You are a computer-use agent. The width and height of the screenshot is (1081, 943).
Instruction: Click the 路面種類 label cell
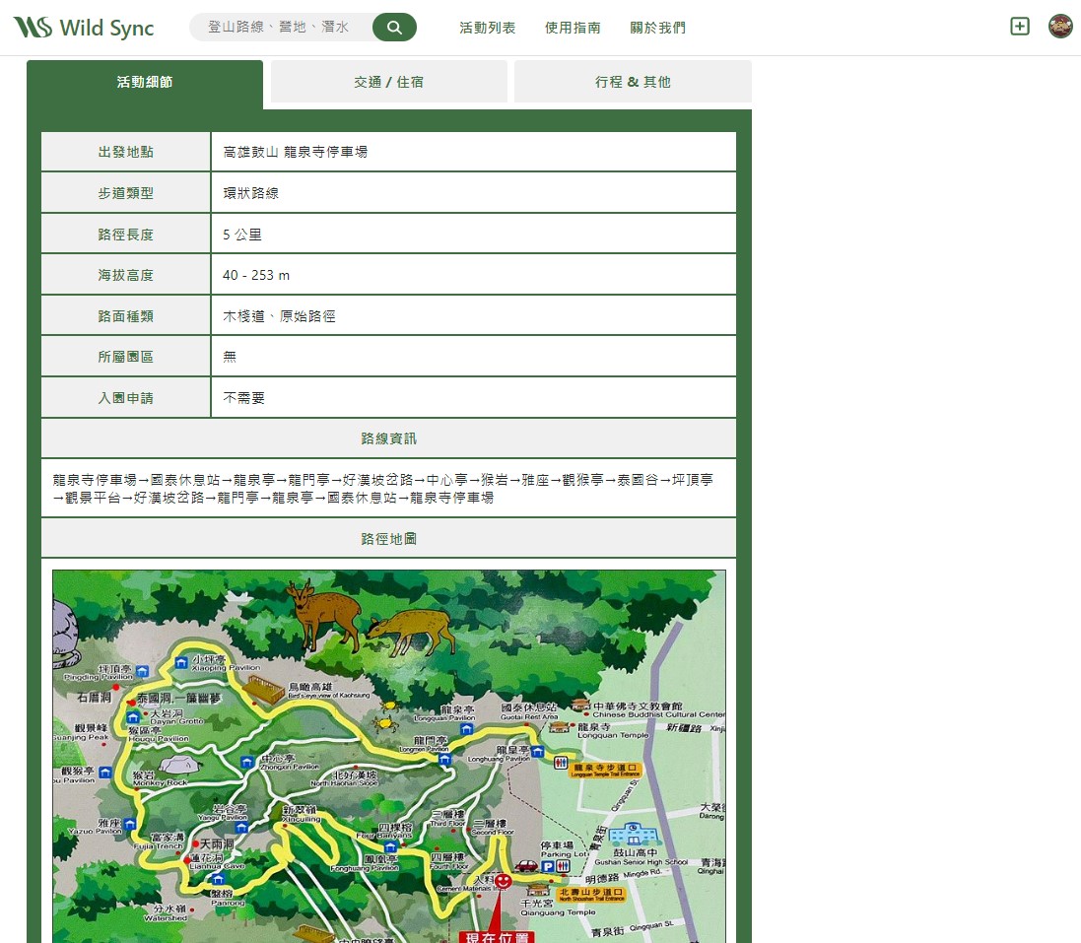(125, 315)
